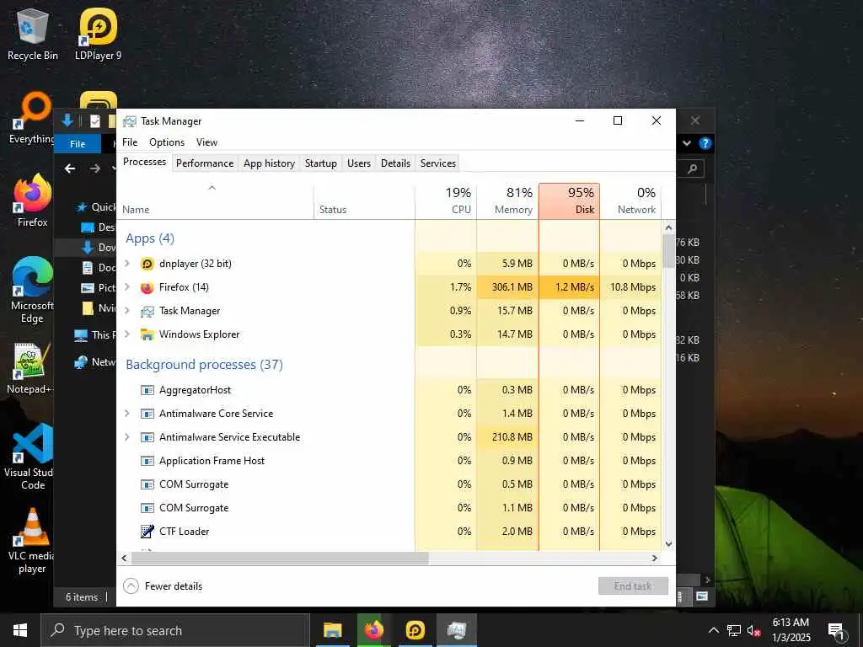The width and height of the screenshot is (863, 647).
Task: Open the Windows Start menu
Action: coord(20,630)
